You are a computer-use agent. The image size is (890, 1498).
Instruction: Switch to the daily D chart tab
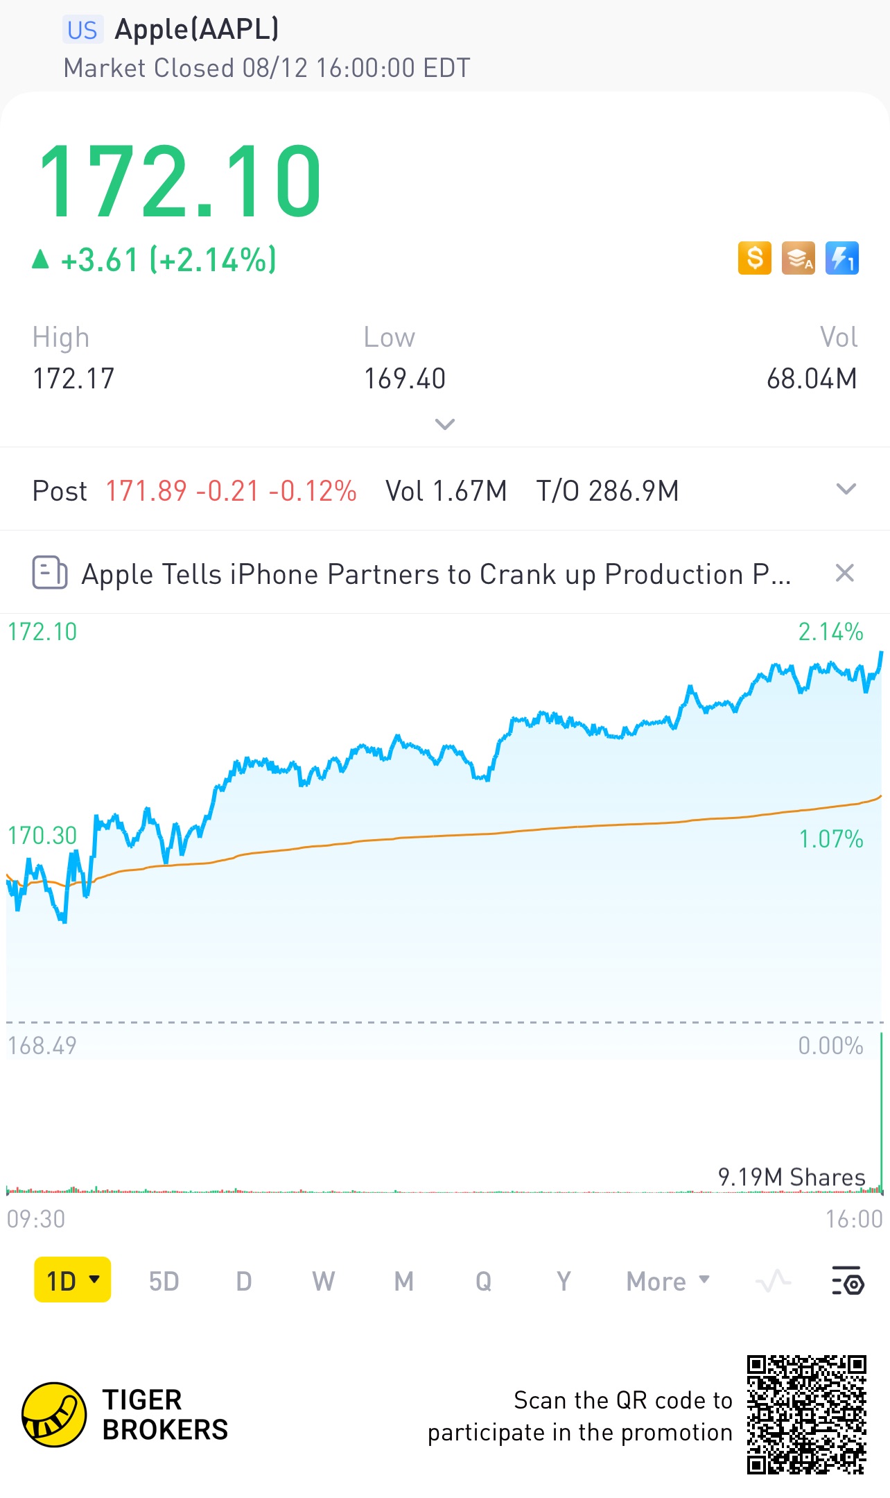(244, 1281)
